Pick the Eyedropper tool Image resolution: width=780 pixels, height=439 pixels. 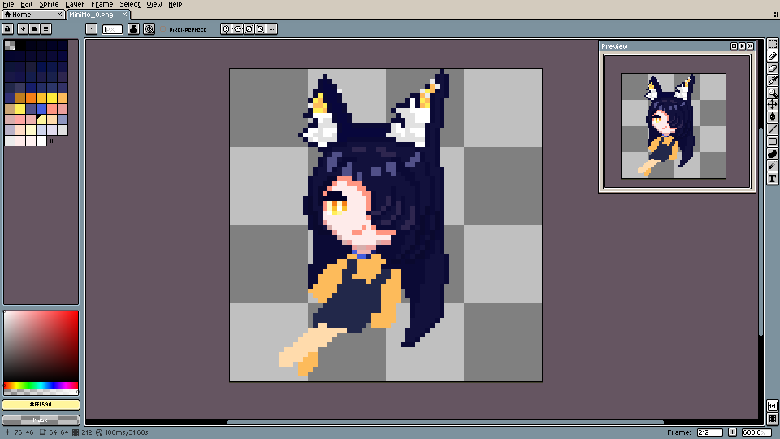coord(772,80)
